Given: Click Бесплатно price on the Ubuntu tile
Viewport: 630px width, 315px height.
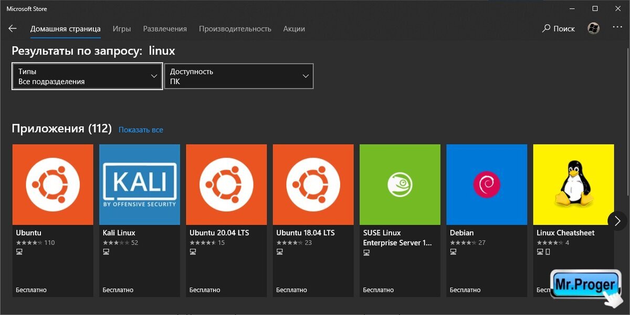Looking at the screenshot, I should (31, 290).
